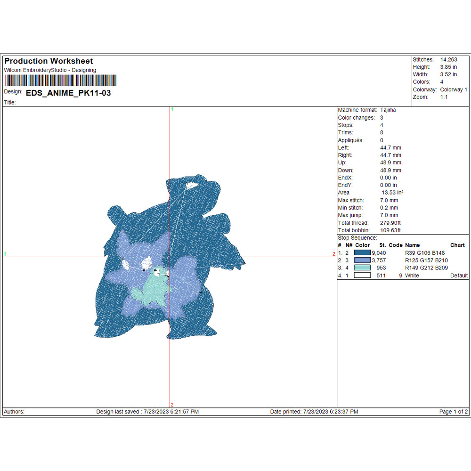Click the barcode under Wilcom EmbroideryStudio
The image size is (471, 471).
click(60, 80)
